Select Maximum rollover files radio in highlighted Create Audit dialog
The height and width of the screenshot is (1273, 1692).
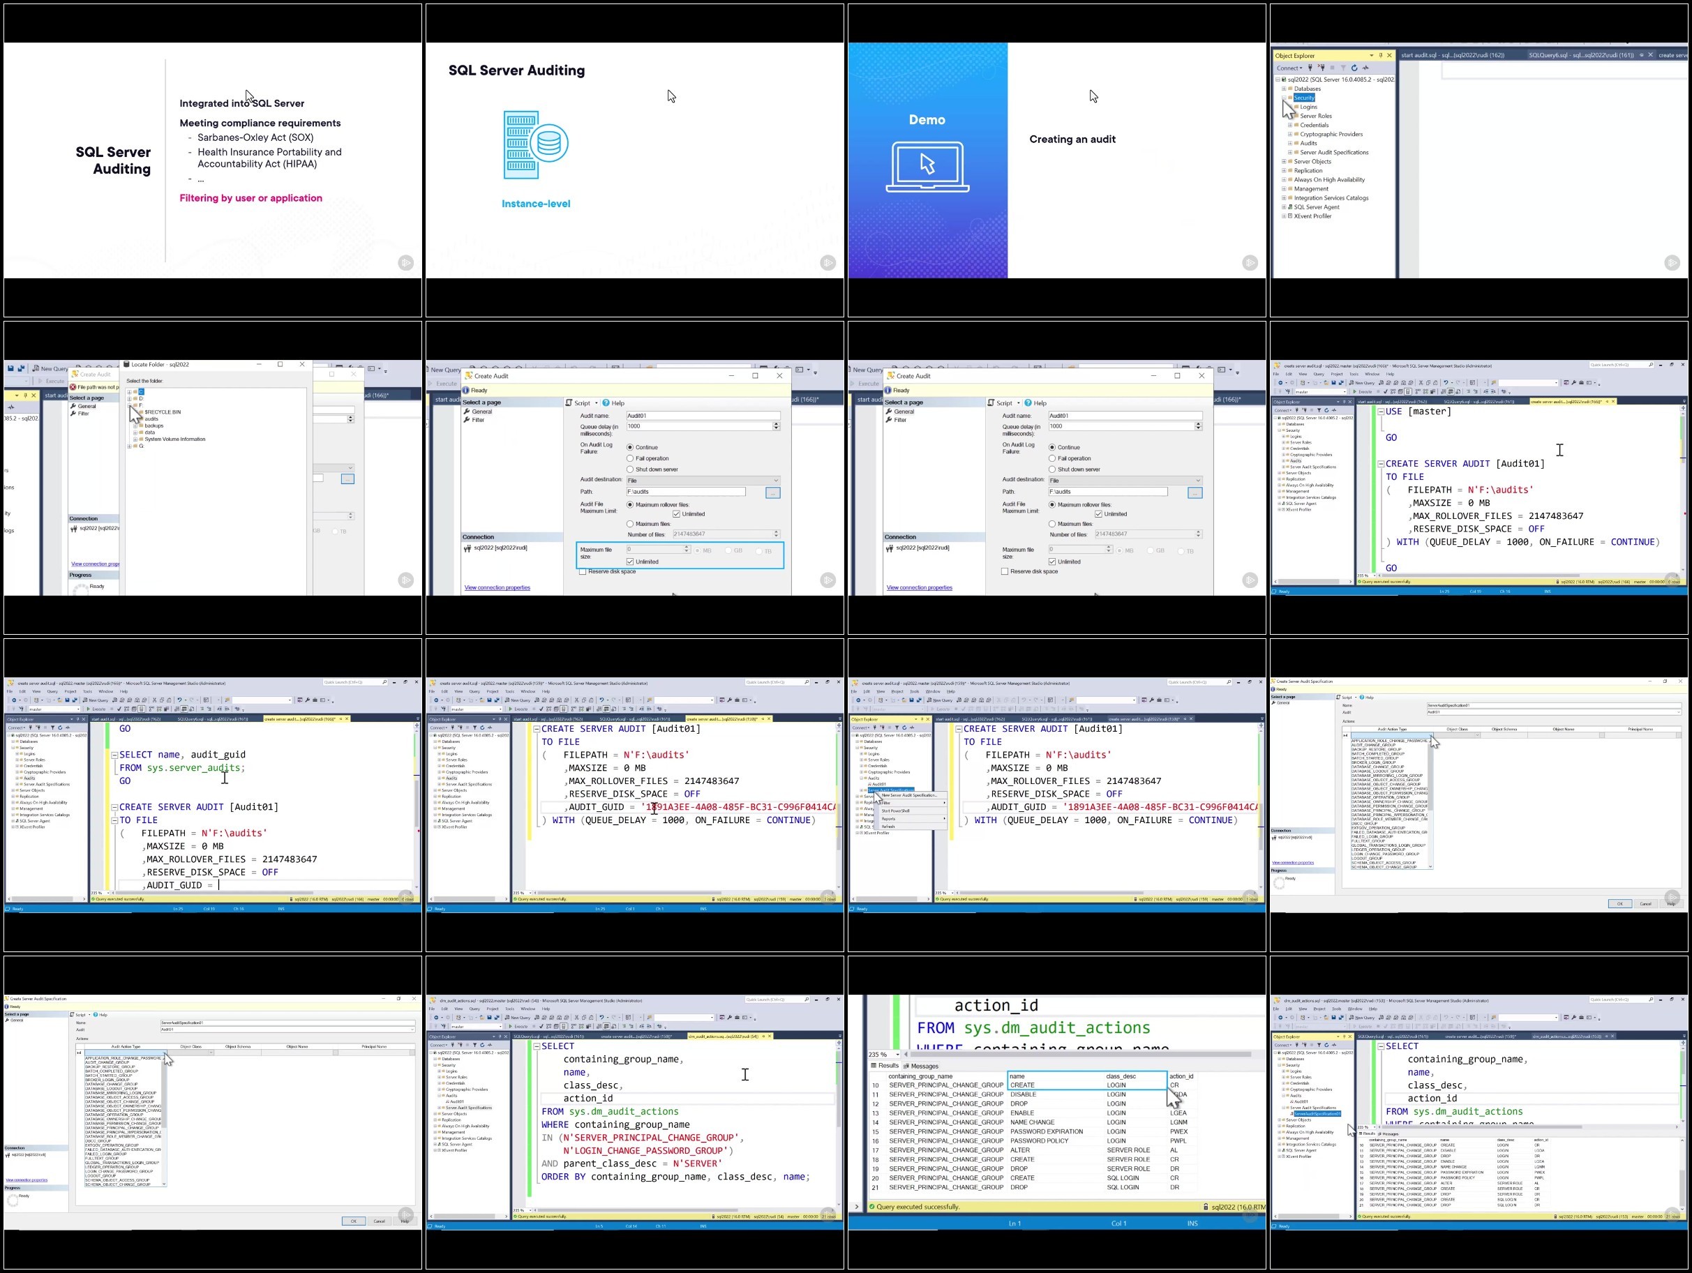pos(630,504)
